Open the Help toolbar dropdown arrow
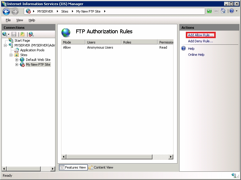Viewport: 241px width, 180px height. 236,11
